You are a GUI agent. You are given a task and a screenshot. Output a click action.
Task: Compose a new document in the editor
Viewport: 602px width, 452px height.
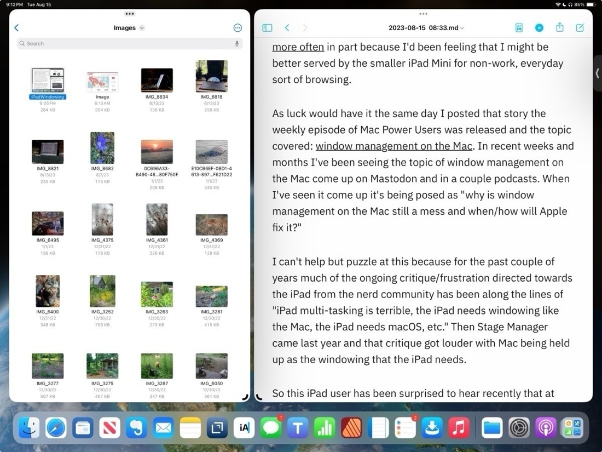coord(580,27)
